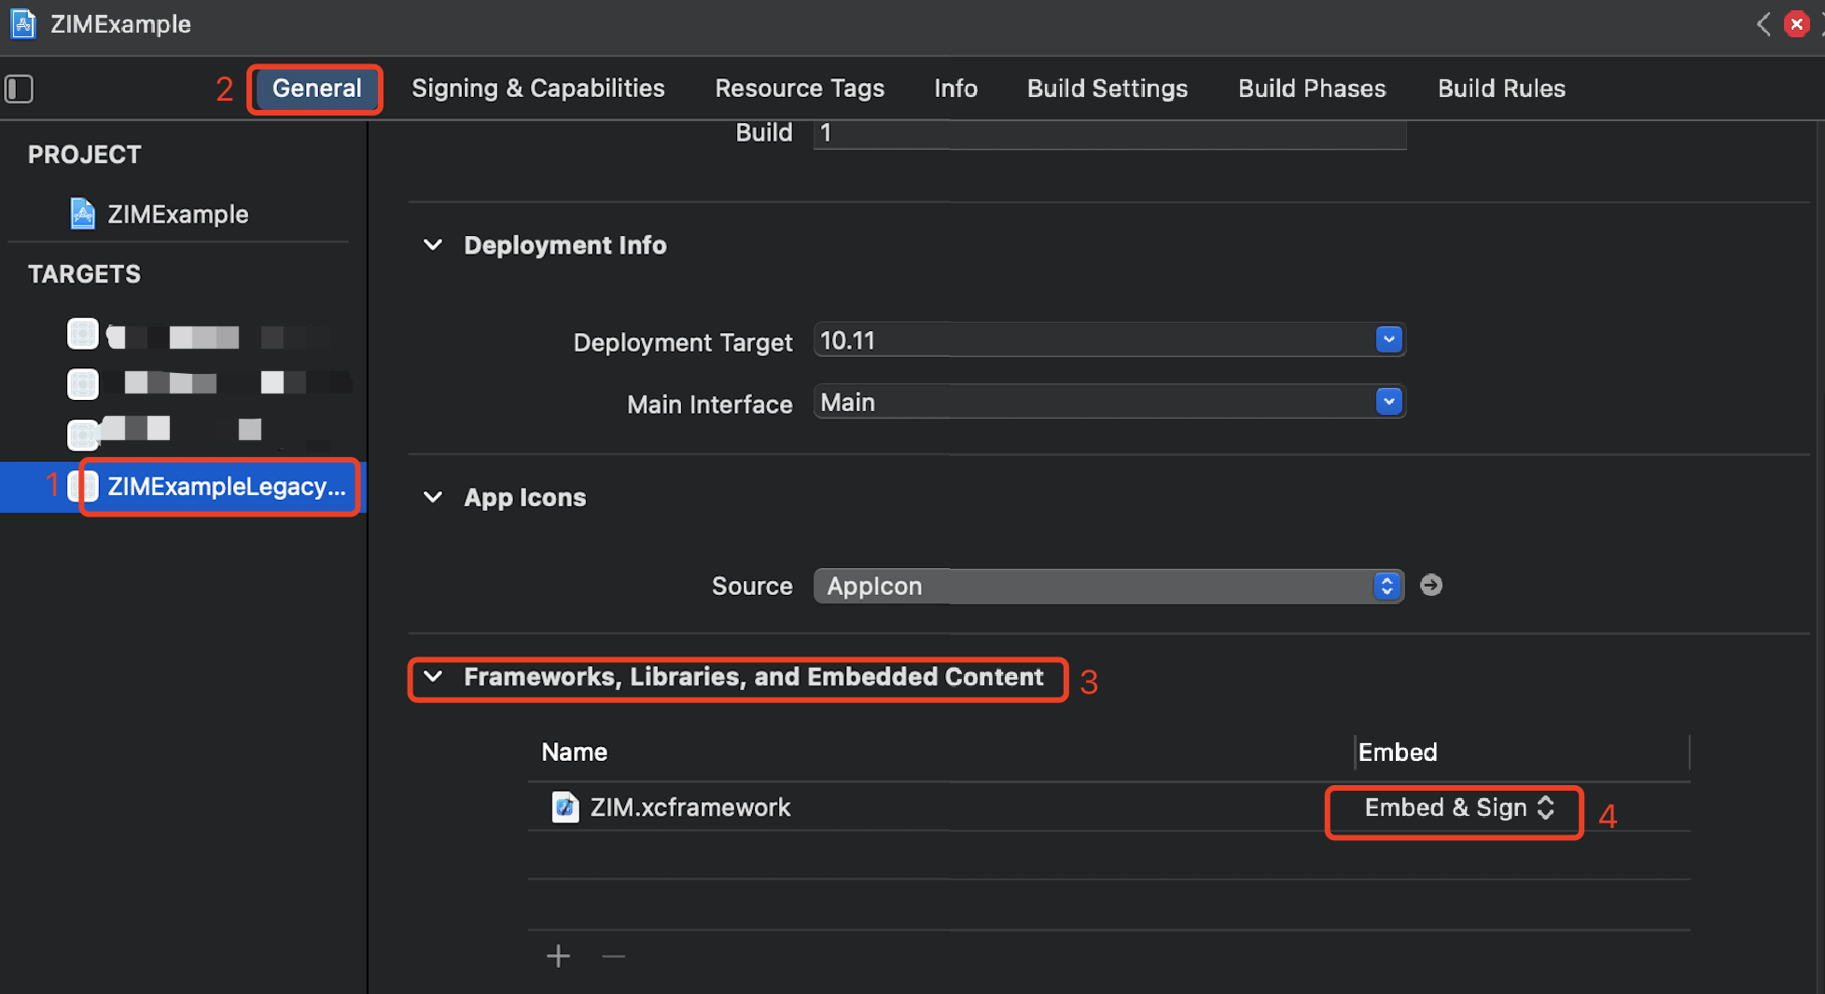Click the arrow icon next to AppIcon source
1825x994 pixels.
click(1430, 585)
